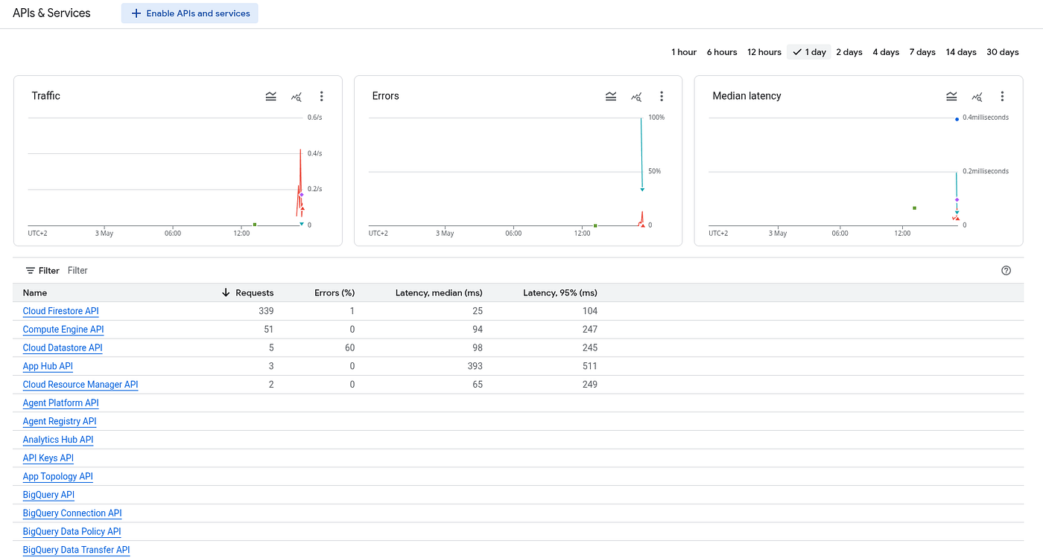Image resolution: width=1043 pixels, height=558 pixels.
Task: Select the 6 hours time range
Action: point(722,52)
